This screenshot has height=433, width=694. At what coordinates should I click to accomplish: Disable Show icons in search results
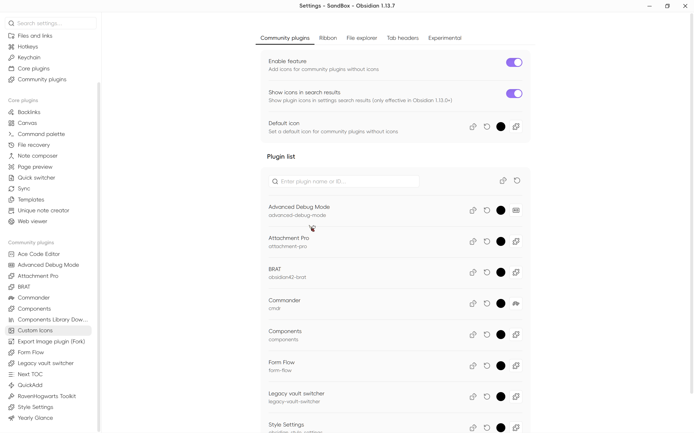(514, 94)
